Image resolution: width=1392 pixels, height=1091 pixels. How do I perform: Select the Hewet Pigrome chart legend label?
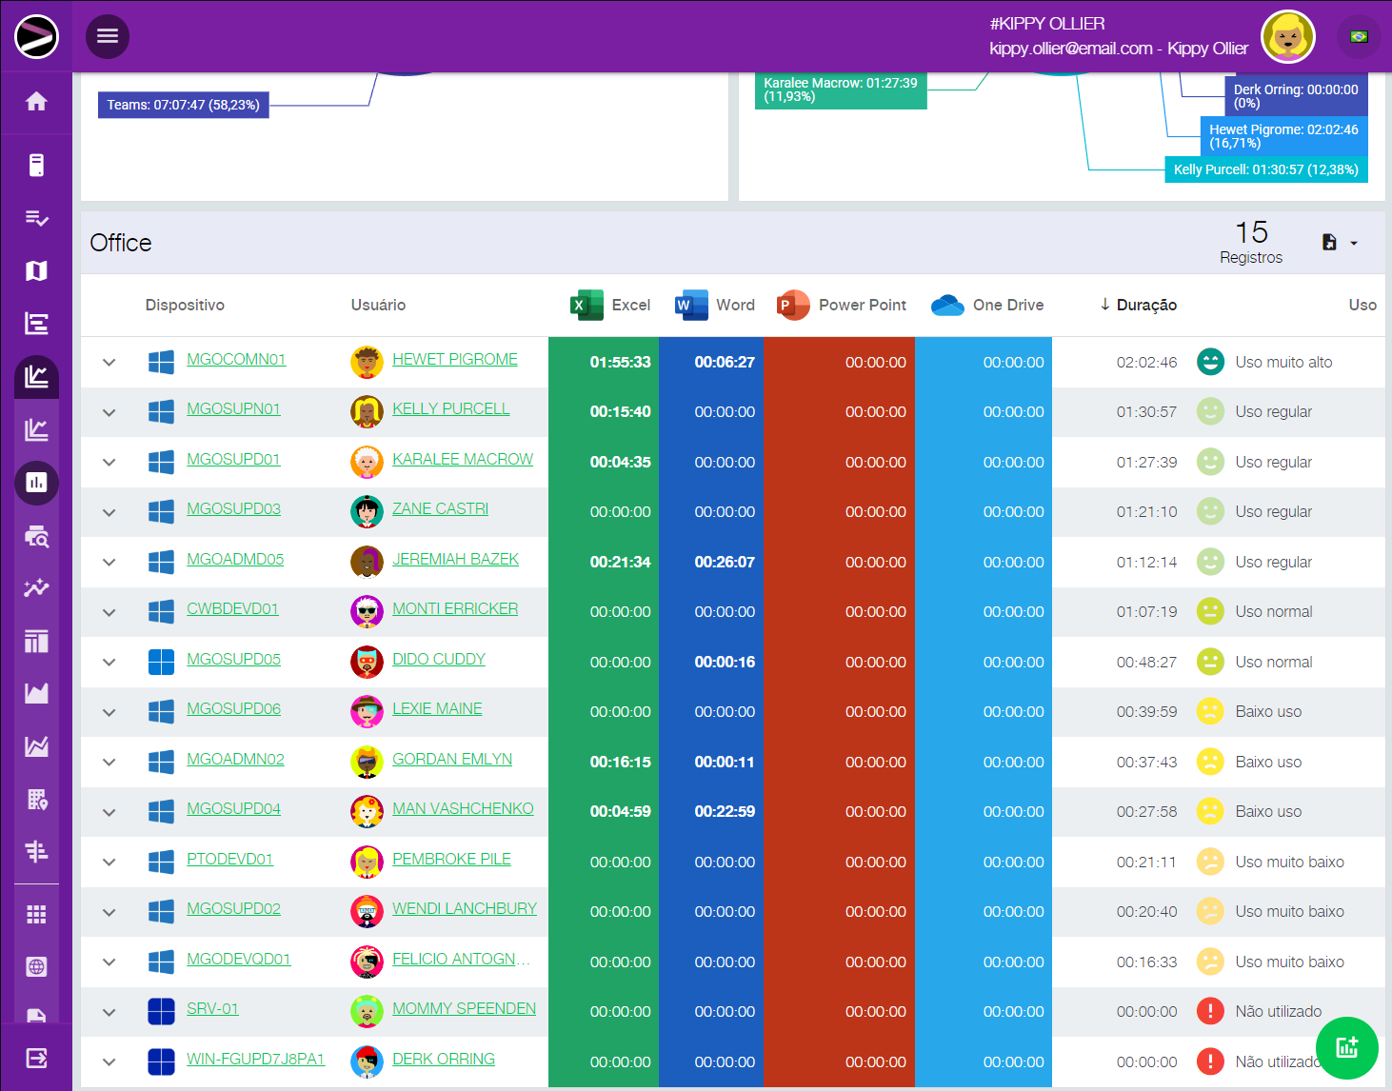[1283, 136]
